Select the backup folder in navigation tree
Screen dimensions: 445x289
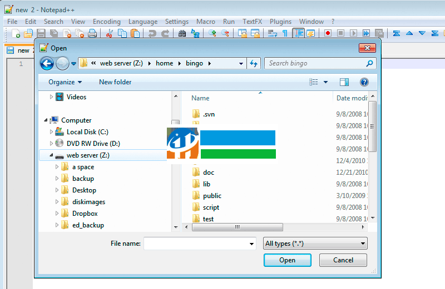[x=83, y=179]
